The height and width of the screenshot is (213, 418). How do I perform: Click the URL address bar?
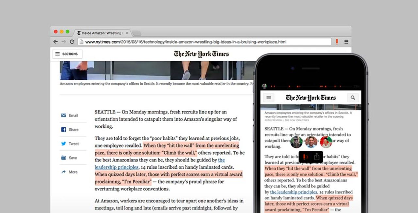tap(204, 42)
